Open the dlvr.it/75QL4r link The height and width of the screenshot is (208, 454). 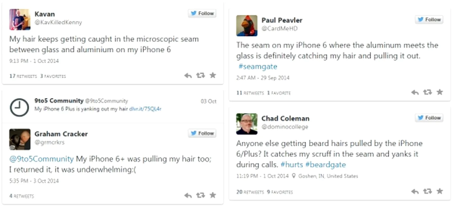click(145, 109)
